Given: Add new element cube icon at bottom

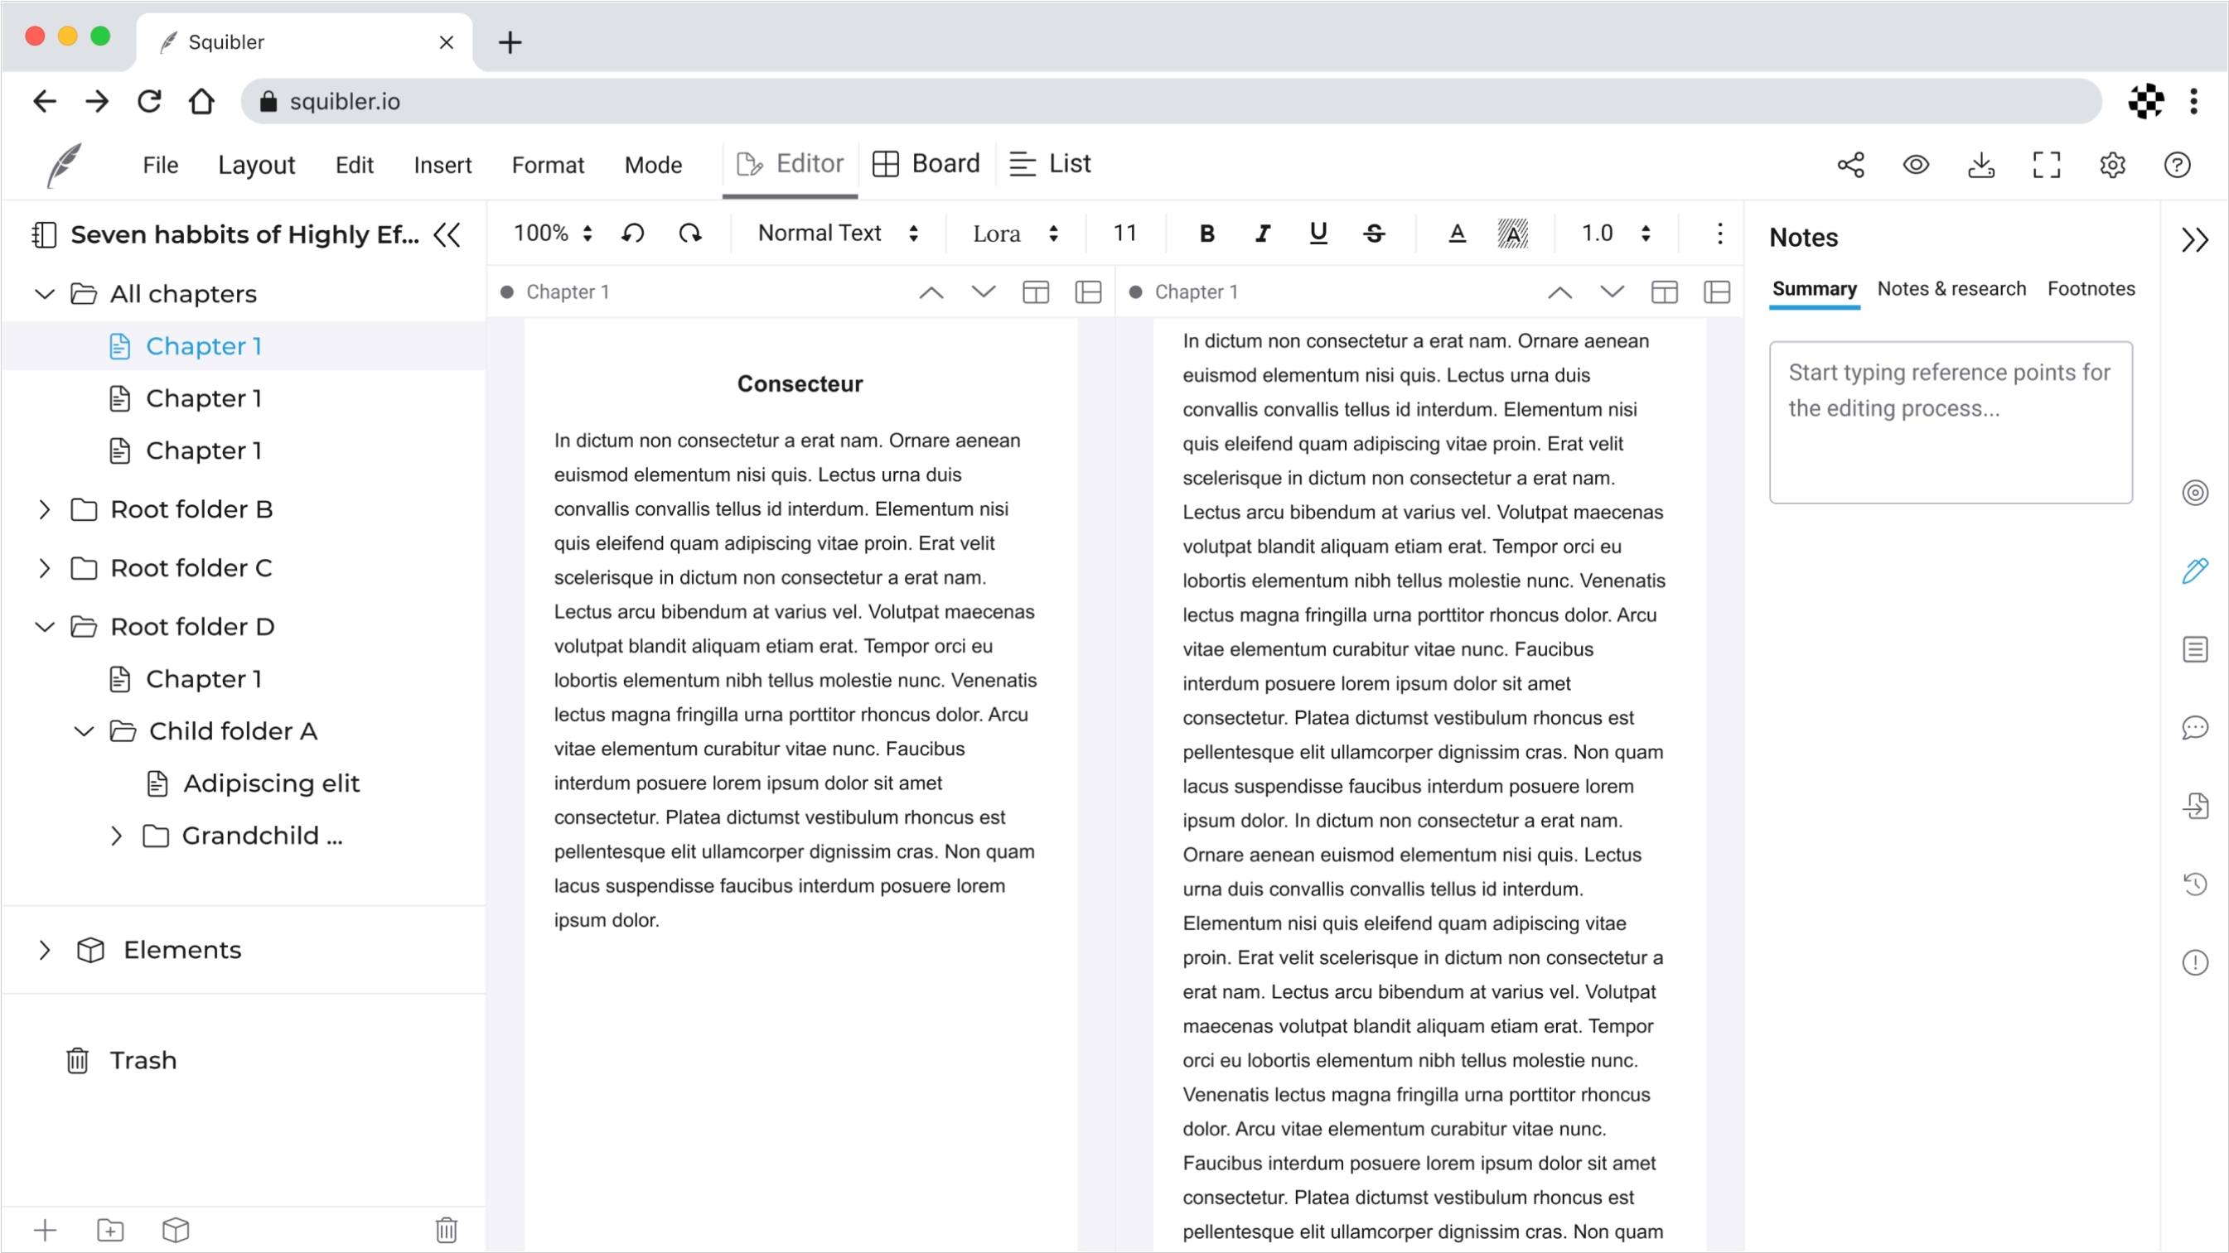Looking at the screenshot, I should point(176,1230).
